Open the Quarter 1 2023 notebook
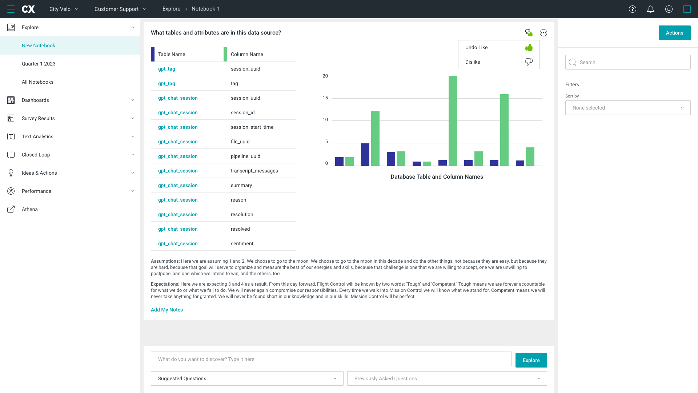 (x=39, y=64)
